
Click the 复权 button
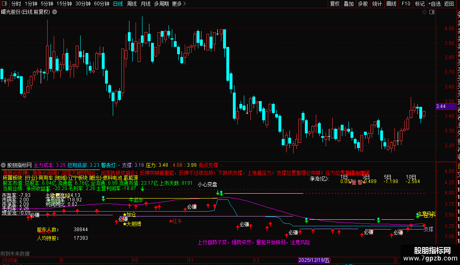[x=335, y=4]
